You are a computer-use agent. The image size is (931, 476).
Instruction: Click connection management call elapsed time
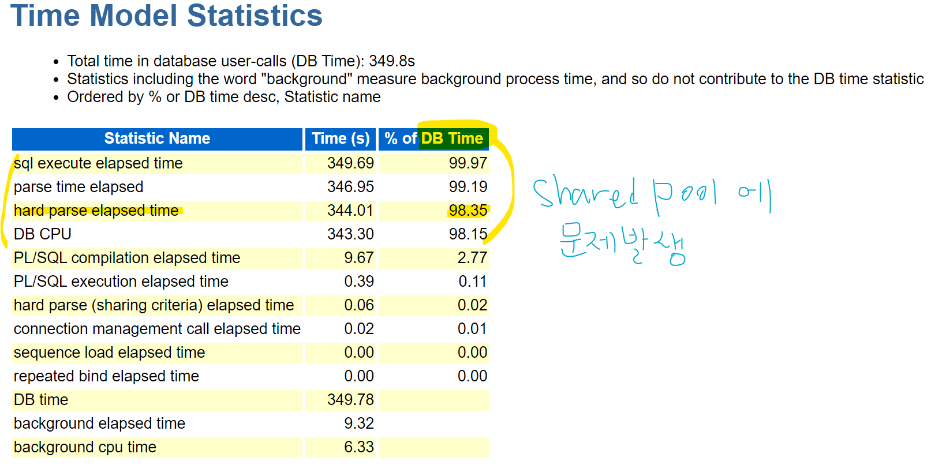pyautogui.click(x=157, y=329)
